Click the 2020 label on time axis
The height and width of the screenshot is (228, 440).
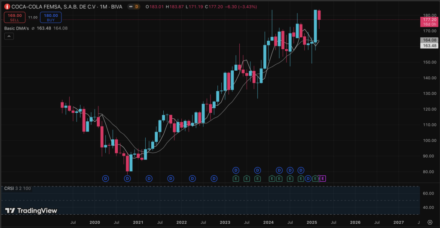(x=95, y=222)
